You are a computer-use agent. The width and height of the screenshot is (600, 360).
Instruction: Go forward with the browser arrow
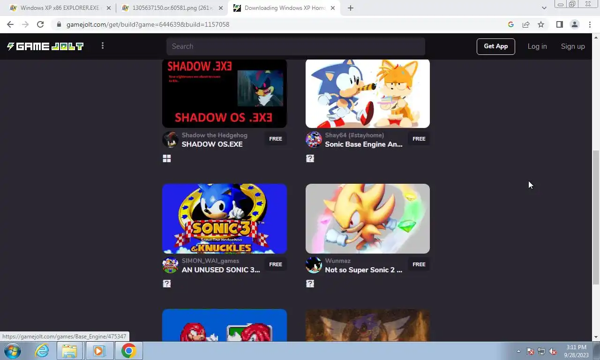pos(25,24)
